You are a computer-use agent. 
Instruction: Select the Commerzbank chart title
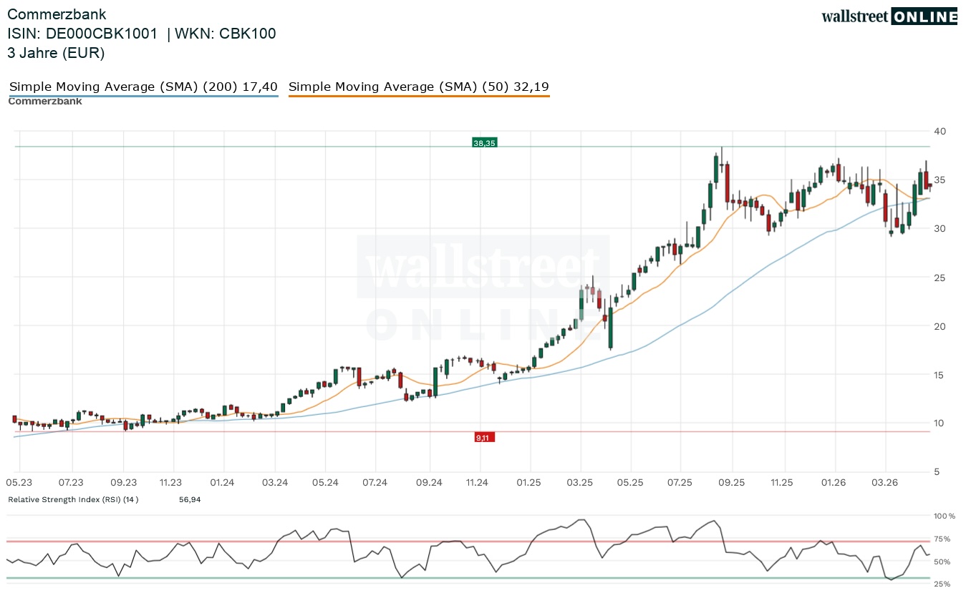[x=57, y=14]
